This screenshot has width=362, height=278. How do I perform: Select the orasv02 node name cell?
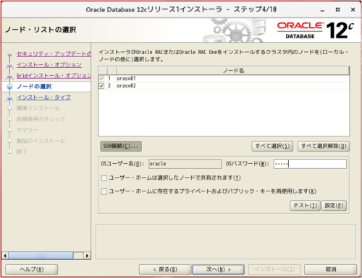[x=232, y=86]
